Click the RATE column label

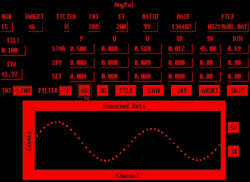coord(183,16)
